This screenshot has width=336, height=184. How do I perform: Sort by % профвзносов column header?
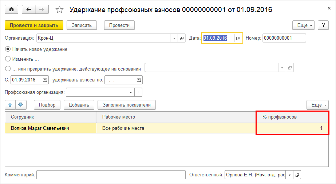click(292, 117)
